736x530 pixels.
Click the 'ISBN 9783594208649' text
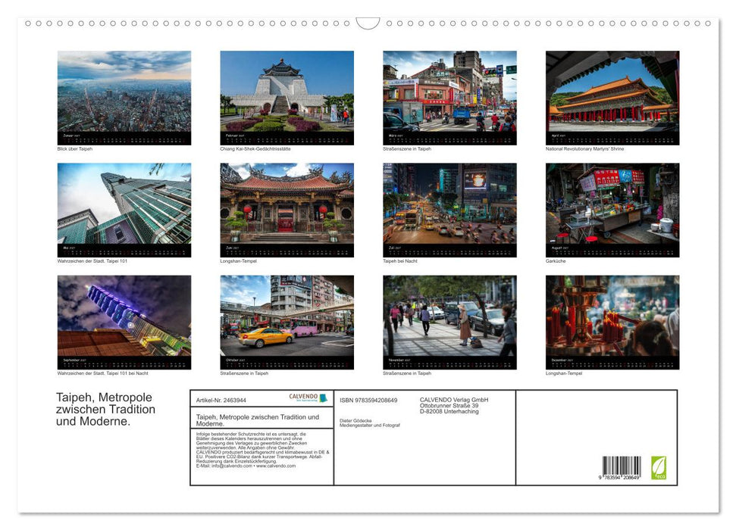[368, 400]
